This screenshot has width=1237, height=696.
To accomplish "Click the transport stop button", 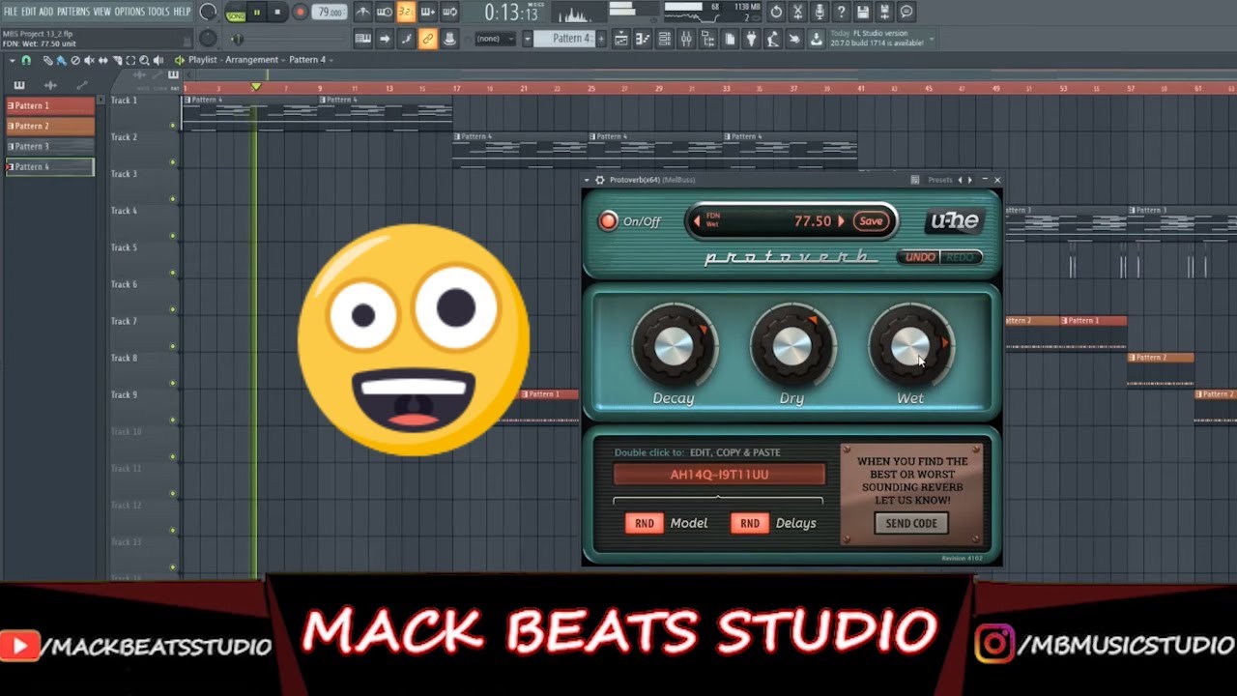I will click(278, 13).
